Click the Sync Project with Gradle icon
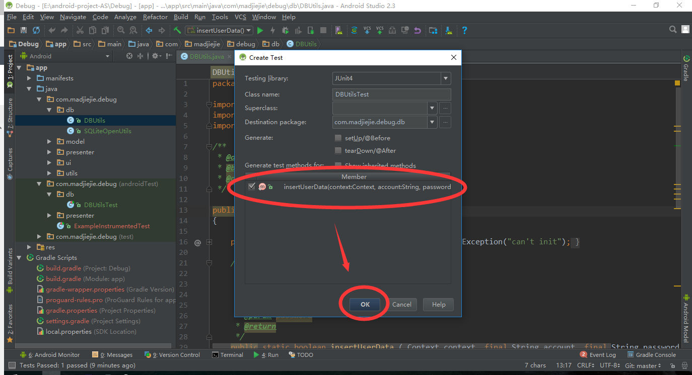This screenshot has height=375, width=692. coord(354,30)
